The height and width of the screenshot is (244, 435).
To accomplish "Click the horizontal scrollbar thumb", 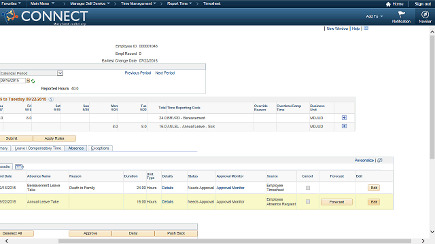I will click(234, 241).
